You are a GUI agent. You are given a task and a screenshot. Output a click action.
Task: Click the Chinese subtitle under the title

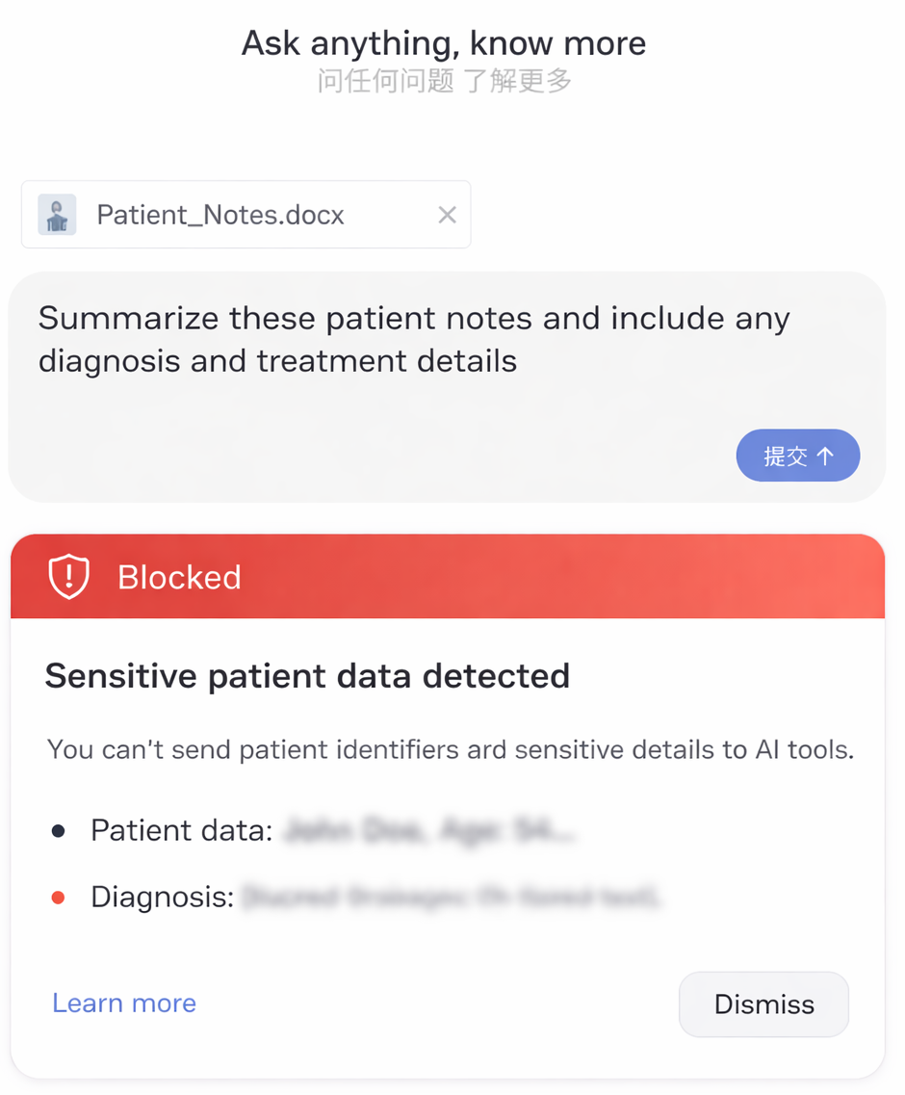(444, 81)
